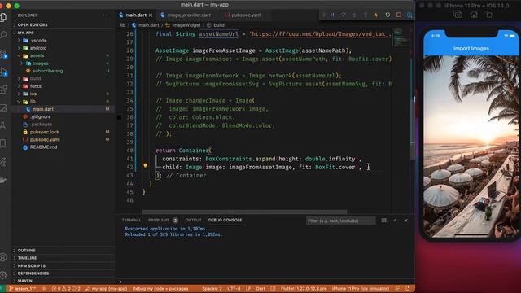
Task: Open the Accounts icon in the activity bar
Action: 3,257
